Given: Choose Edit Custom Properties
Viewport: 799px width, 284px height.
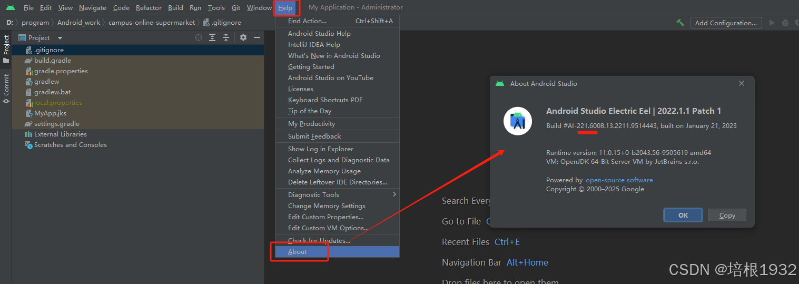Looking at the screenshot, I should click(x=337, y=217).
